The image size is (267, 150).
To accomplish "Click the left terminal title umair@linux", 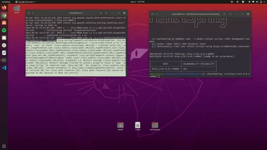I will click(x=76, y=13).
